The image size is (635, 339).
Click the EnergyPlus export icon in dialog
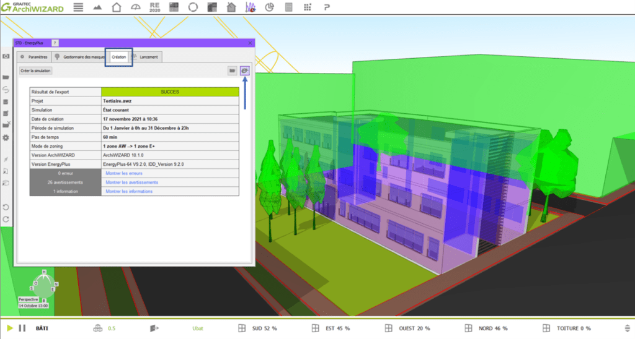(x=245, y=71)
